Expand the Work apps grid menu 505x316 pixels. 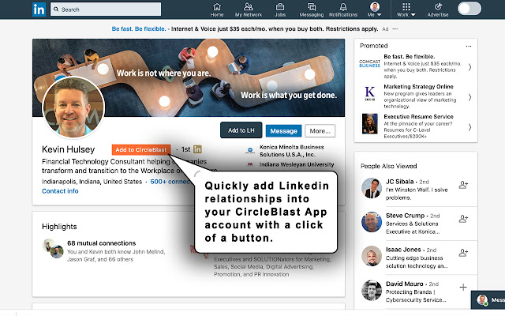point(406,10)
